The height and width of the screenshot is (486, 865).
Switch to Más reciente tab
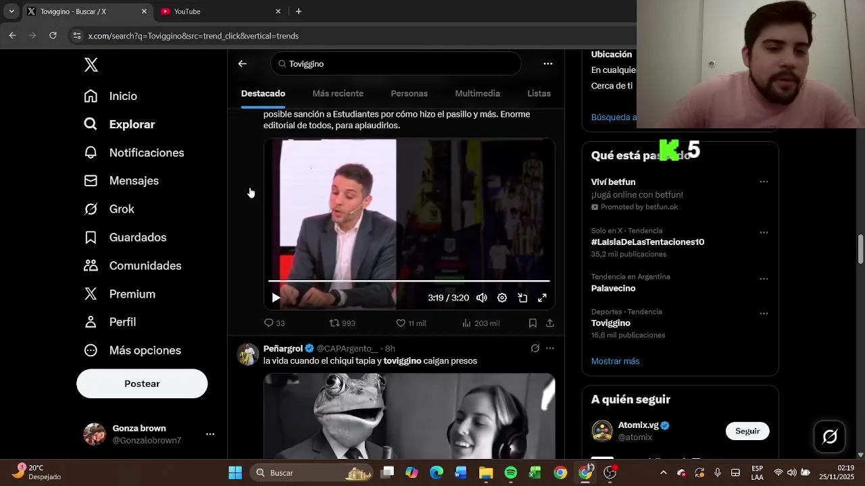pyautogui.click(x=338, y=94)
